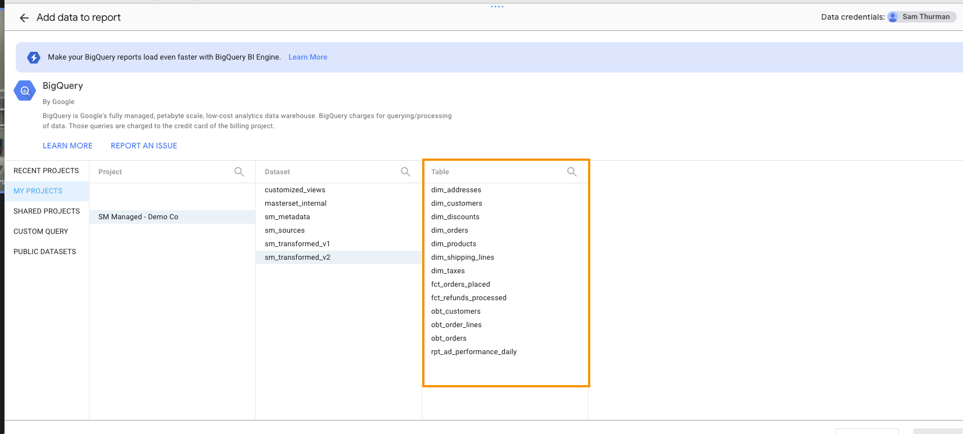
Task: Choose the dim_addresses table
Action: coord(505,190)
